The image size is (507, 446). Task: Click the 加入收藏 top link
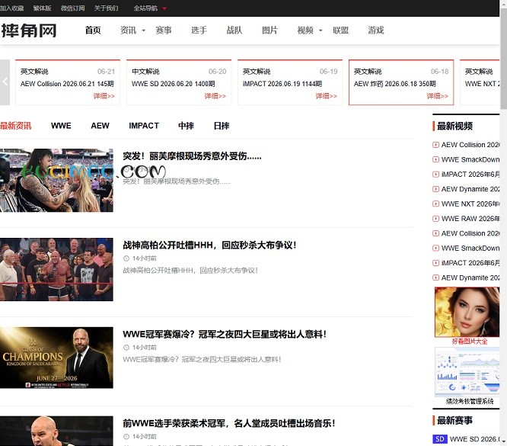click(x=11, y=8)
